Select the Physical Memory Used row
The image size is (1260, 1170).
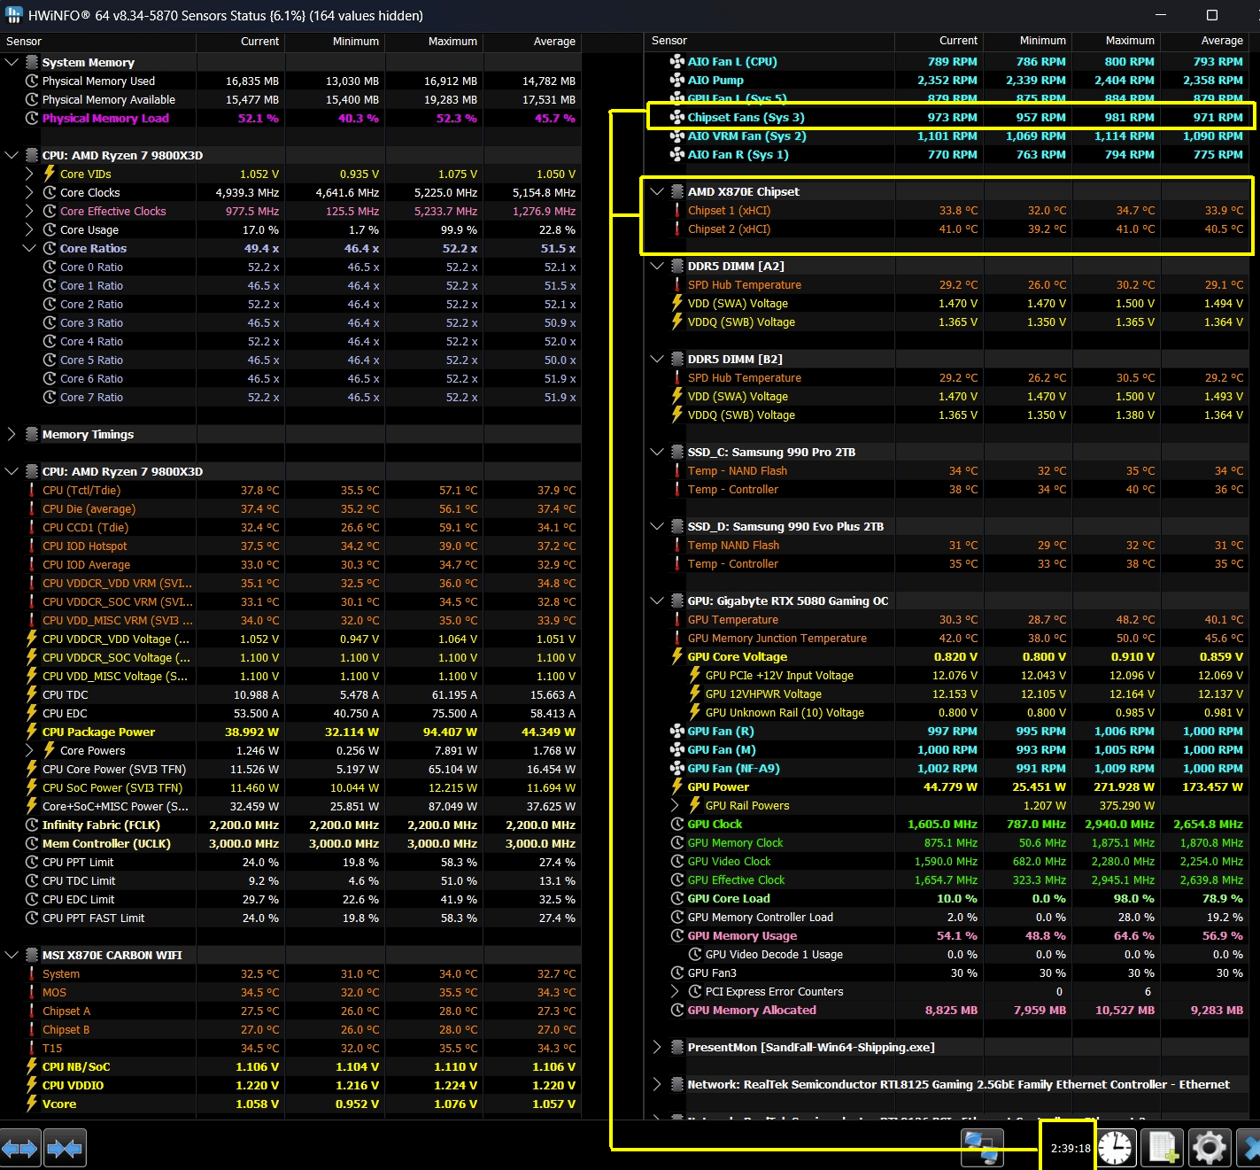point(290,81)
